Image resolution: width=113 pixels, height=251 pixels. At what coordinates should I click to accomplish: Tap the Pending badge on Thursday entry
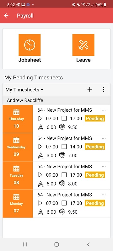95,119
